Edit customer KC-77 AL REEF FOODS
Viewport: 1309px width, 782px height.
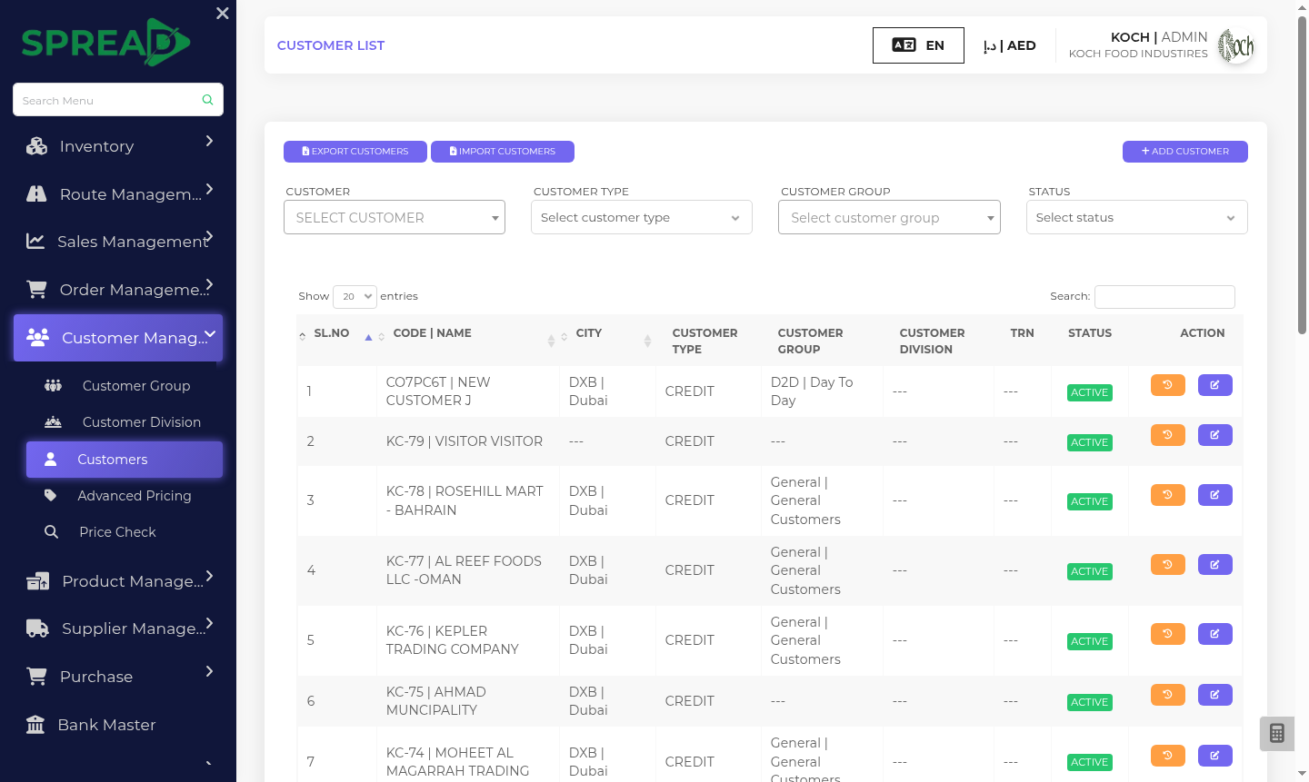click(x=1215, y=565)
